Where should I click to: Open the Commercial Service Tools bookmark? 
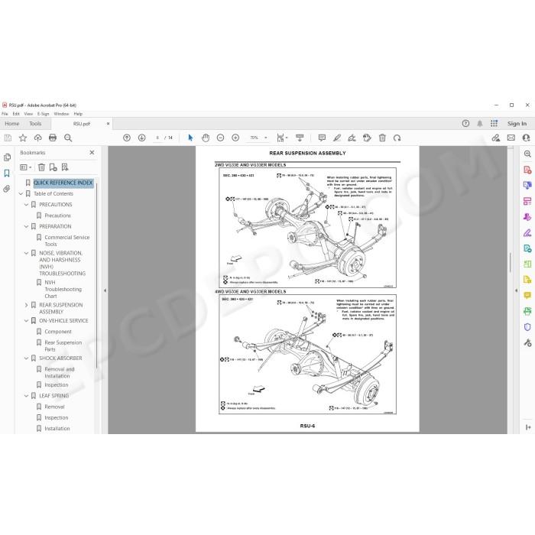point(67,241)
